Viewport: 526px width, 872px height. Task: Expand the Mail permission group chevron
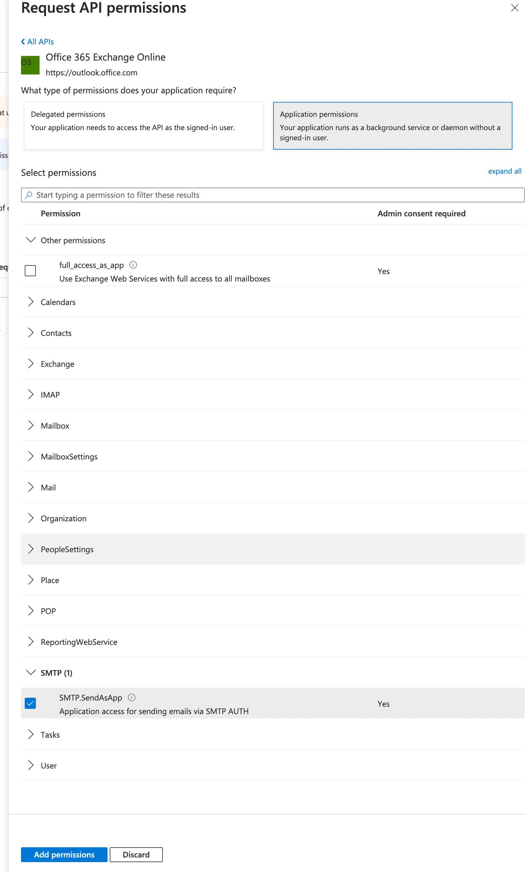[x=31, y=487]
